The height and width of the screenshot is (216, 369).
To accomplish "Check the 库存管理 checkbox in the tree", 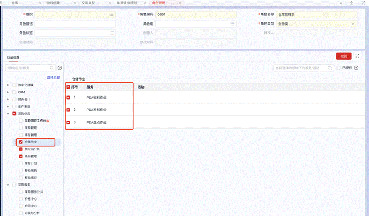I will pos(21,135).
